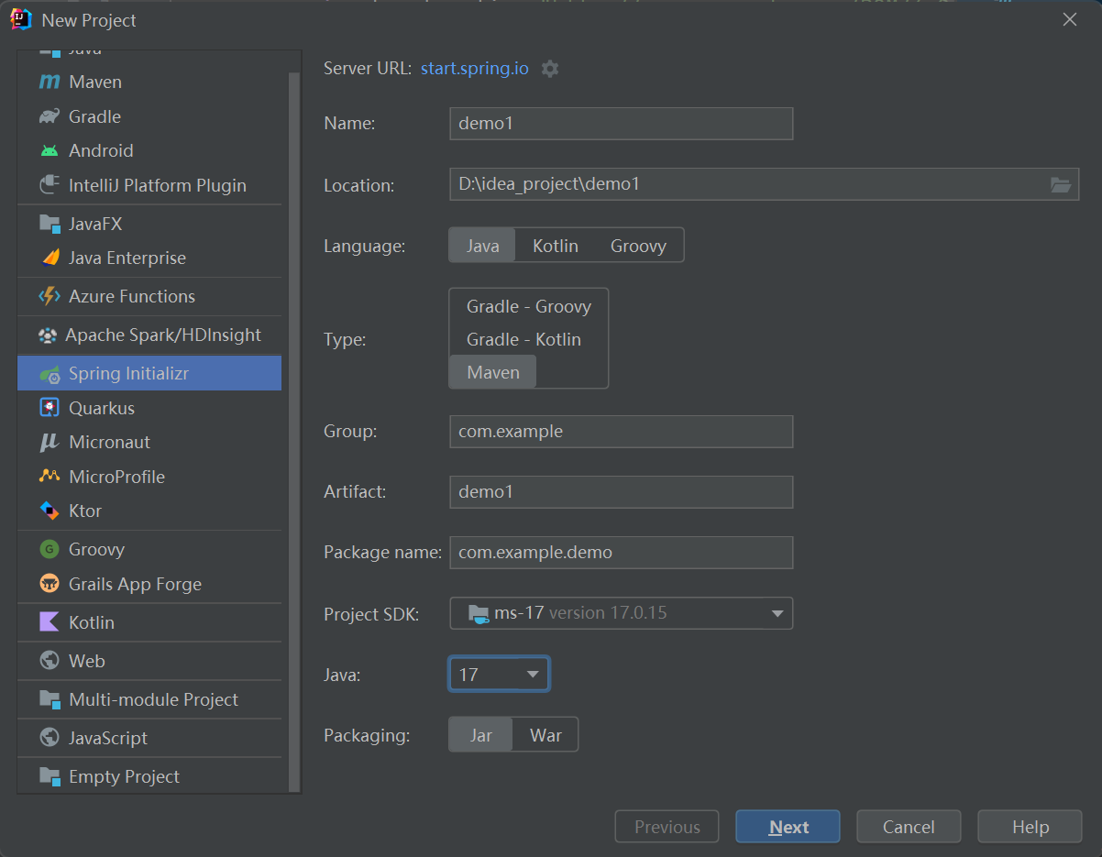
Task: Click the Package name field
Action: (621, 553)
